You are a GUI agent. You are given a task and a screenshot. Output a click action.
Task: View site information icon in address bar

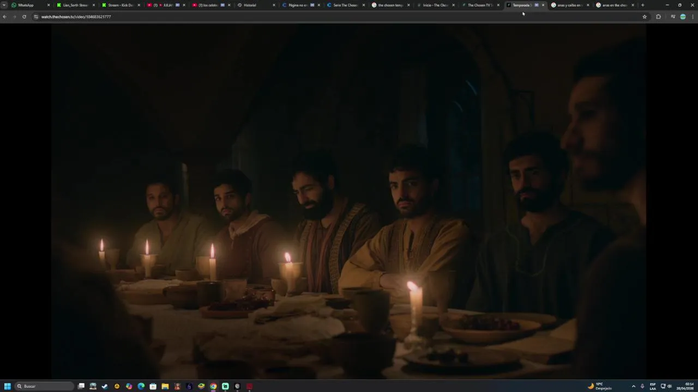36,17
